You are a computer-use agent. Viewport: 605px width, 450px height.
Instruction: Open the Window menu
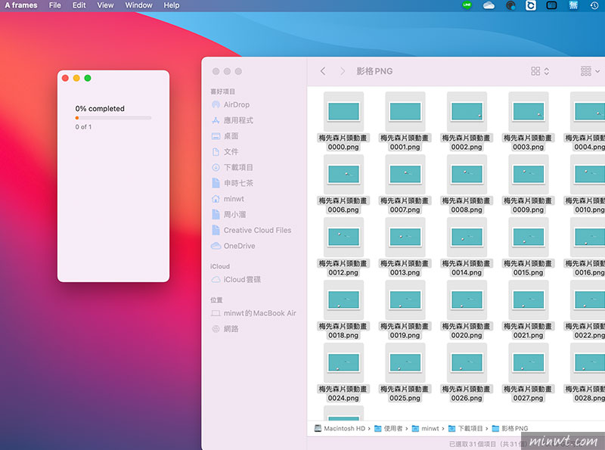pos(138,5)
